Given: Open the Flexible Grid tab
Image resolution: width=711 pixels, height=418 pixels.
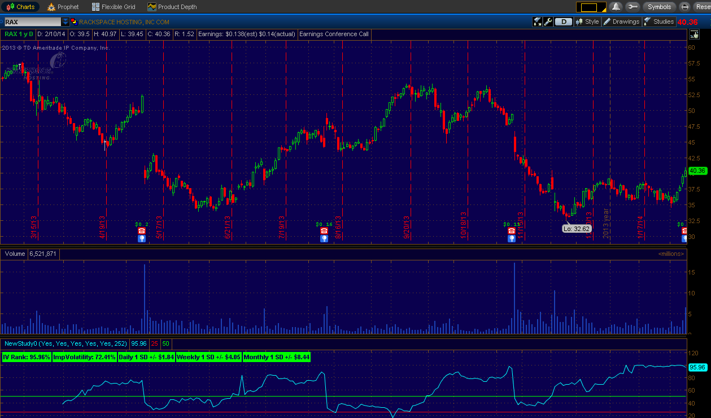Looking at the screenshot, I should coord(113,7).
